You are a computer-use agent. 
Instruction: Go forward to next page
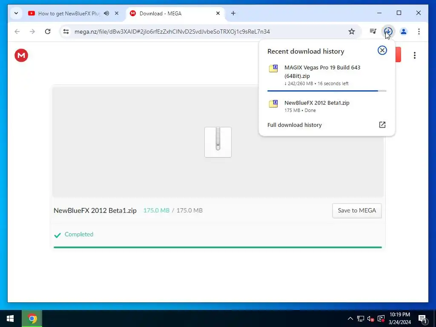pyautogui.click(x=32, y=32)
